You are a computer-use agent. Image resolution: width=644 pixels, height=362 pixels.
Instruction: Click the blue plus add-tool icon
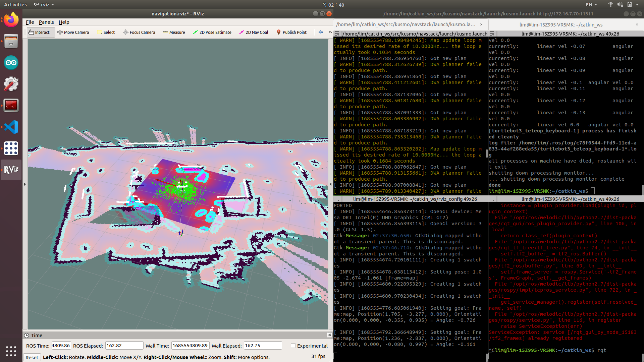click(321, 32)
